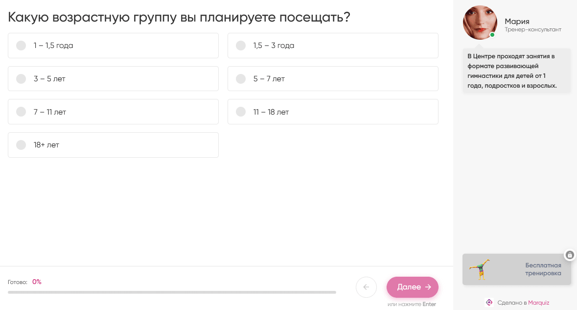The image size is (577, 310).
Task: Click the Далее next button
Action: [412, 287]
